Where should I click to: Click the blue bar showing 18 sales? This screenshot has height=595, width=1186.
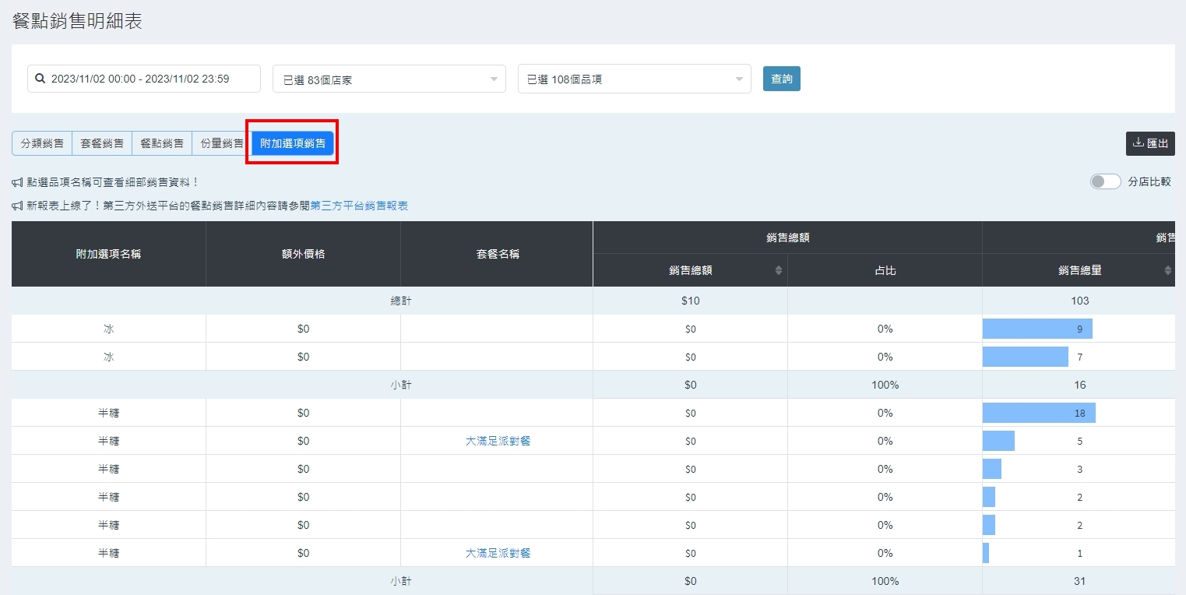tap(1038, 413)
